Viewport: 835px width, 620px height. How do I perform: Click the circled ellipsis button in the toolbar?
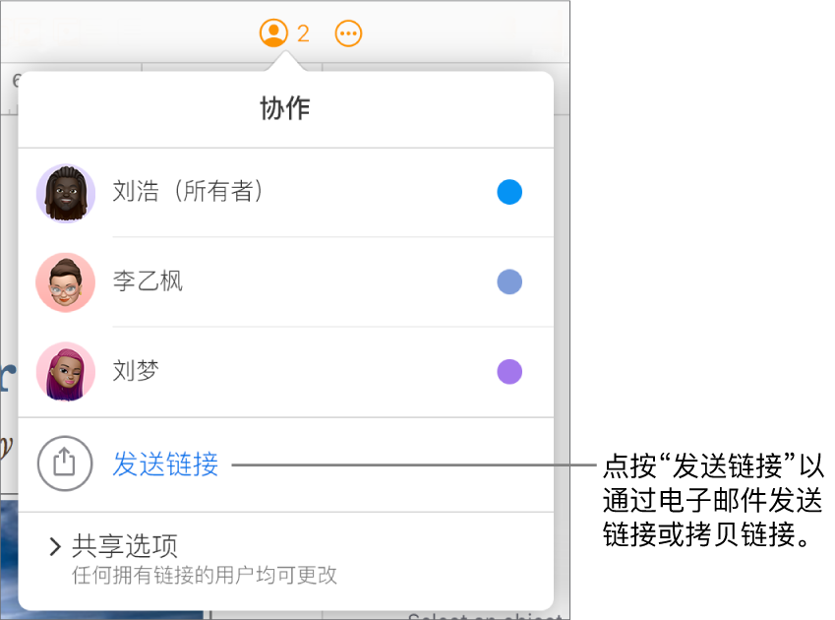(x=349, y=32)
